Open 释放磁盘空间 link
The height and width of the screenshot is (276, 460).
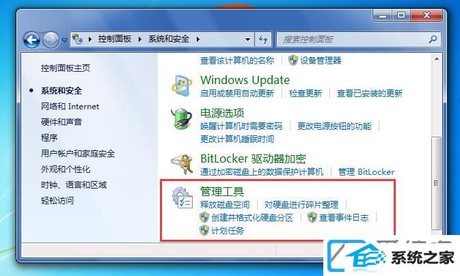tap(225, 204)
